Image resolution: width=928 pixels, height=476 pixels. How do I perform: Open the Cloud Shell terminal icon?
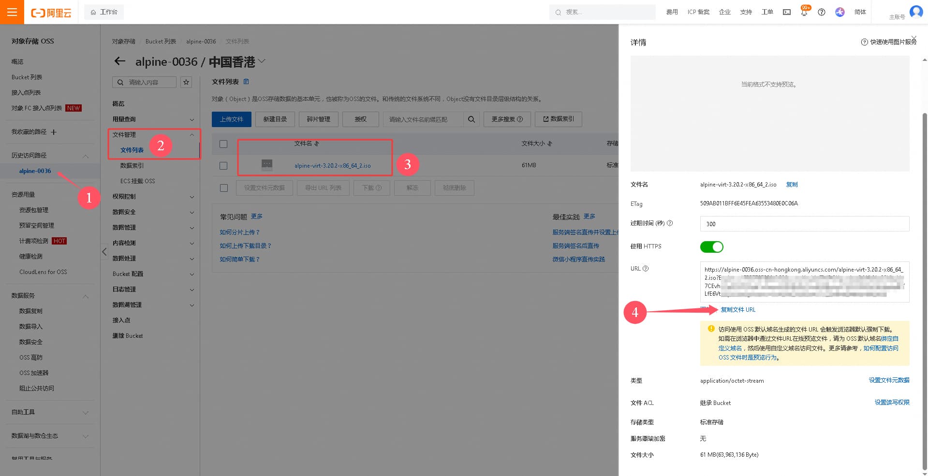pos(787,12)
